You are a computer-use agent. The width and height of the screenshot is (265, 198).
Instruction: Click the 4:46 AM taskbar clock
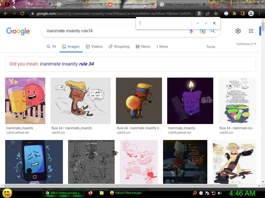(x=242, y=193)
